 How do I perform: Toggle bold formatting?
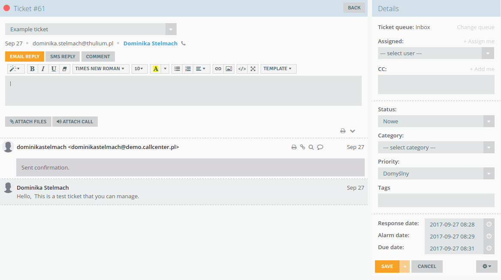32,69
